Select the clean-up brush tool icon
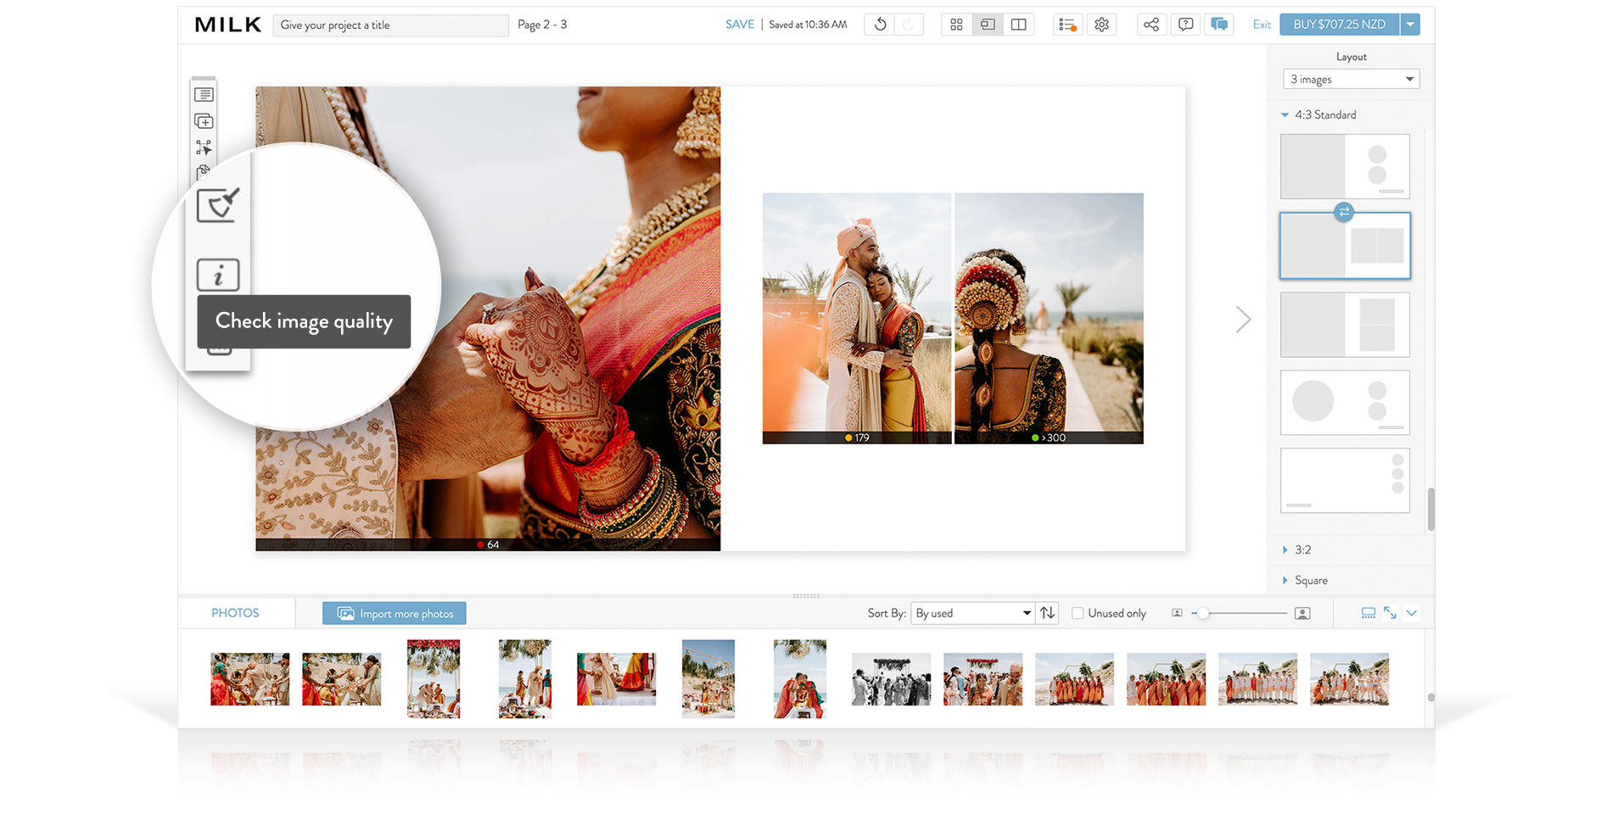The image size is (1612, 814). click(x=218, y=205)
